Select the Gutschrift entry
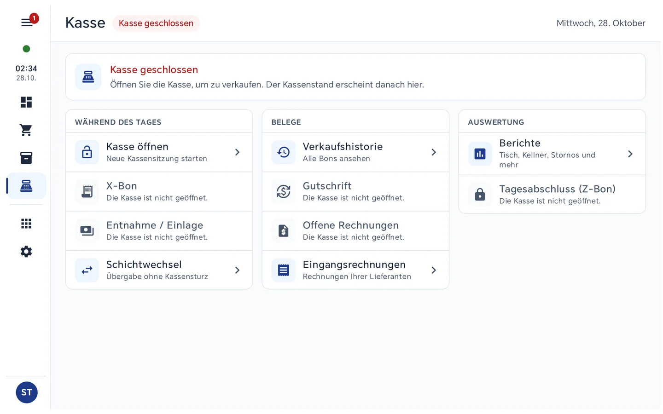This screenshot has width=663, height=414. coord(355,191)
